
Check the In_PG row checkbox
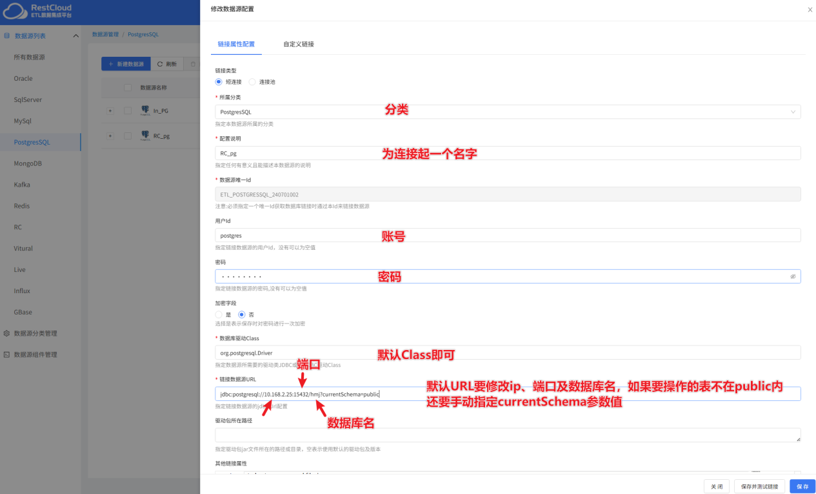click(x=128, y=110)
